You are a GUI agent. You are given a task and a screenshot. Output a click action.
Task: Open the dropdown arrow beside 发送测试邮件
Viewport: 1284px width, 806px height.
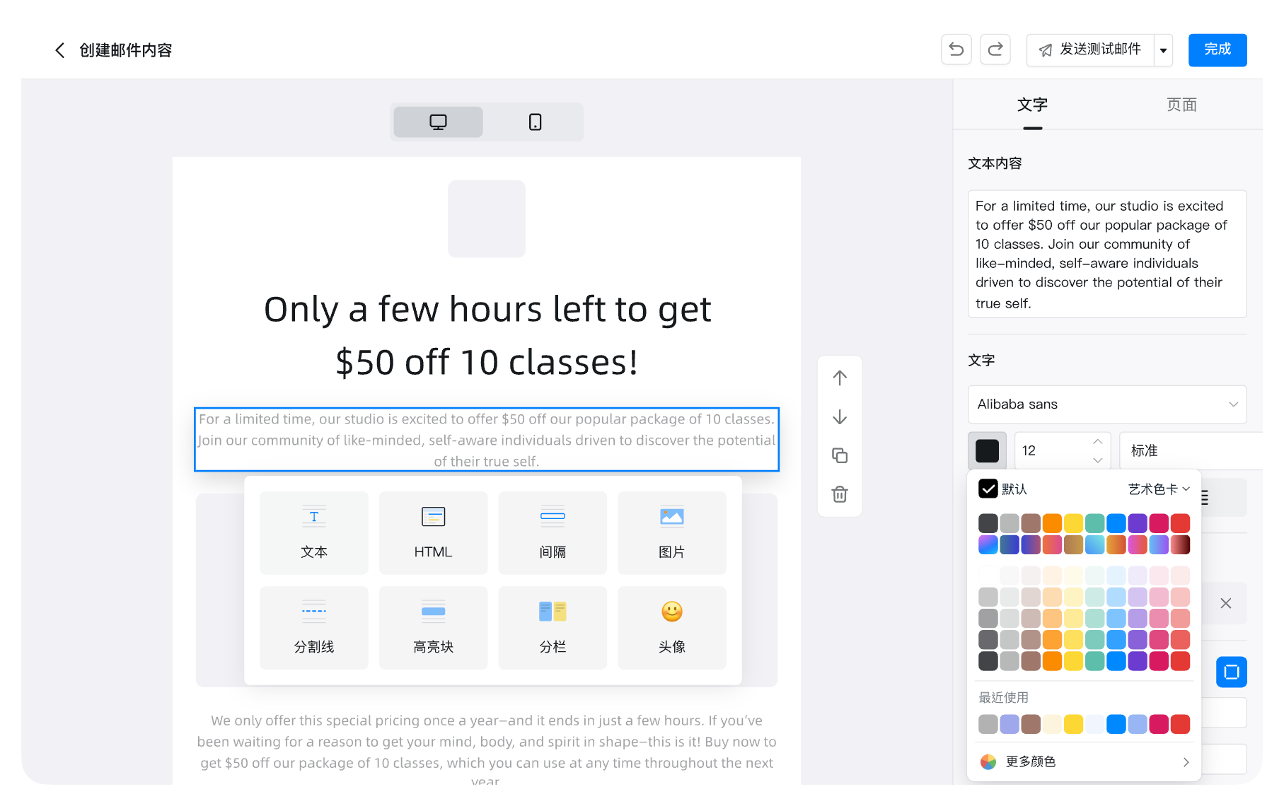(x=1163, y=50)
